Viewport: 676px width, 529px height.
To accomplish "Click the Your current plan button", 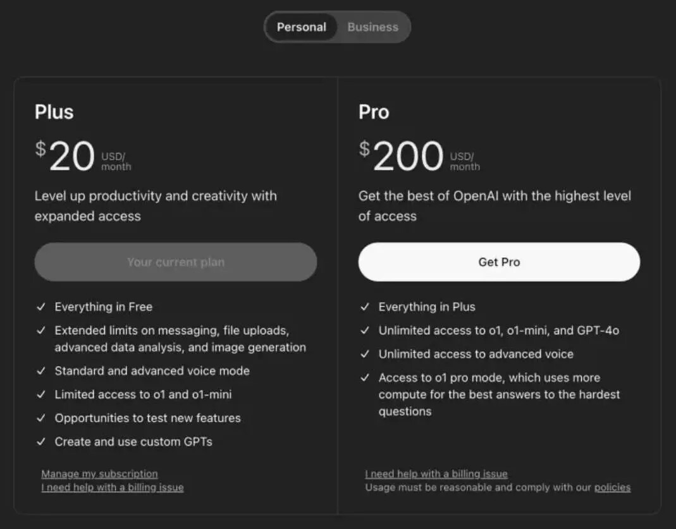I will point(175,262).
